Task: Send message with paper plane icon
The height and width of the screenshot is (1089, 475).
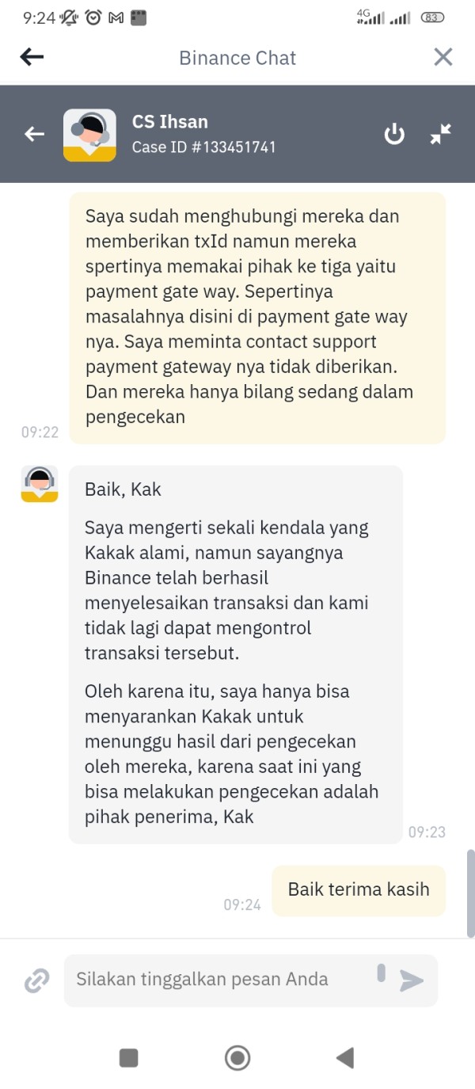Action: tap(411, 980)
